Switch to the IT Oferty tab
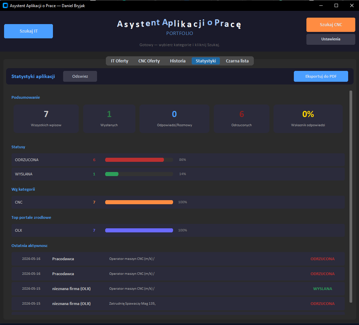 [x=119, y=61]
